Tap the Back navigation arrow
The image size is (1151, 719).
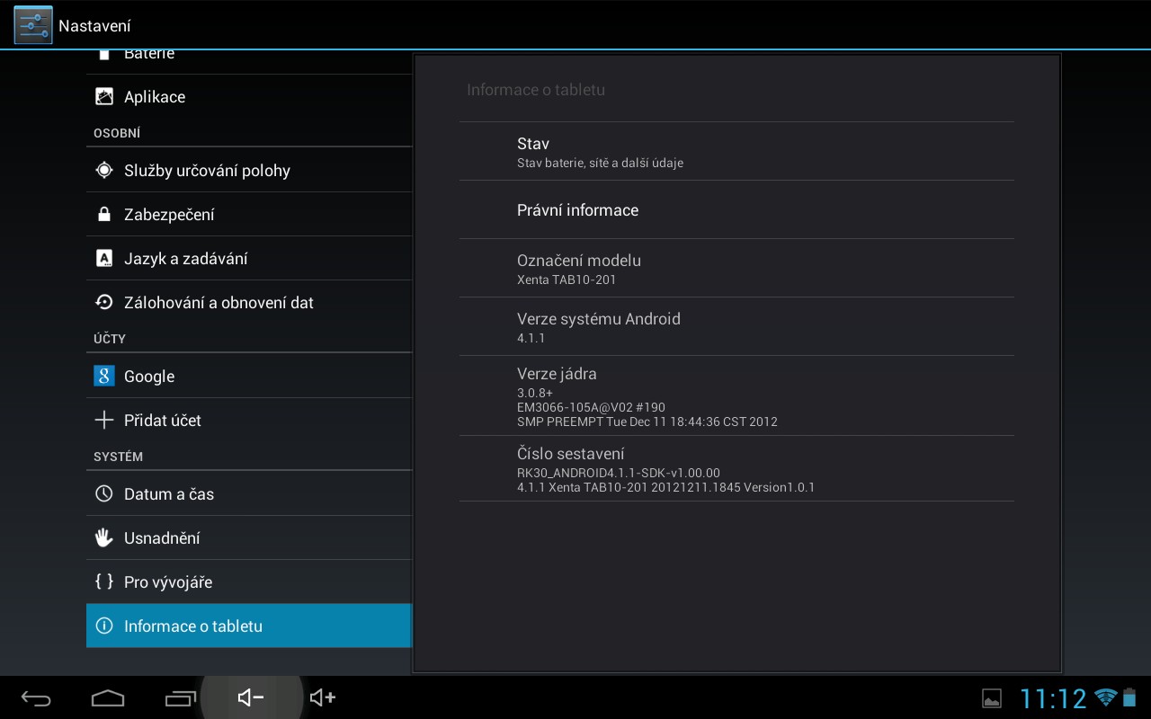(36, 697)
